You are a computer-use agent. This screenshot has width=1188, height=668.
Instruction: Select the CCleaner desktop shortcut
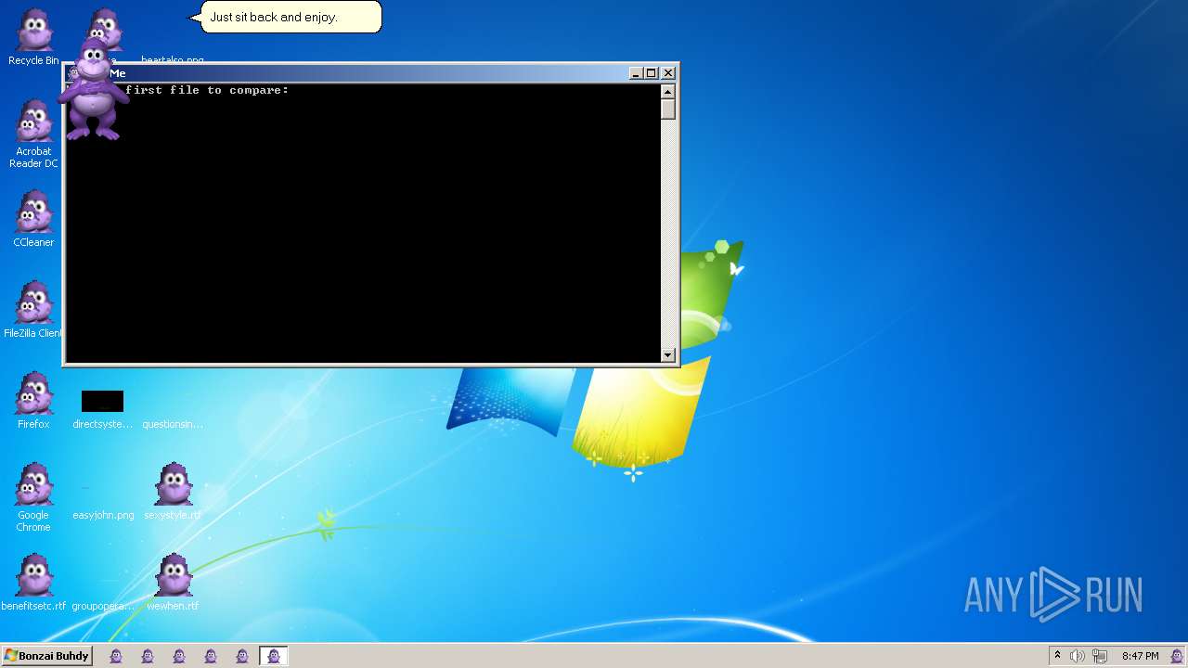33,219
